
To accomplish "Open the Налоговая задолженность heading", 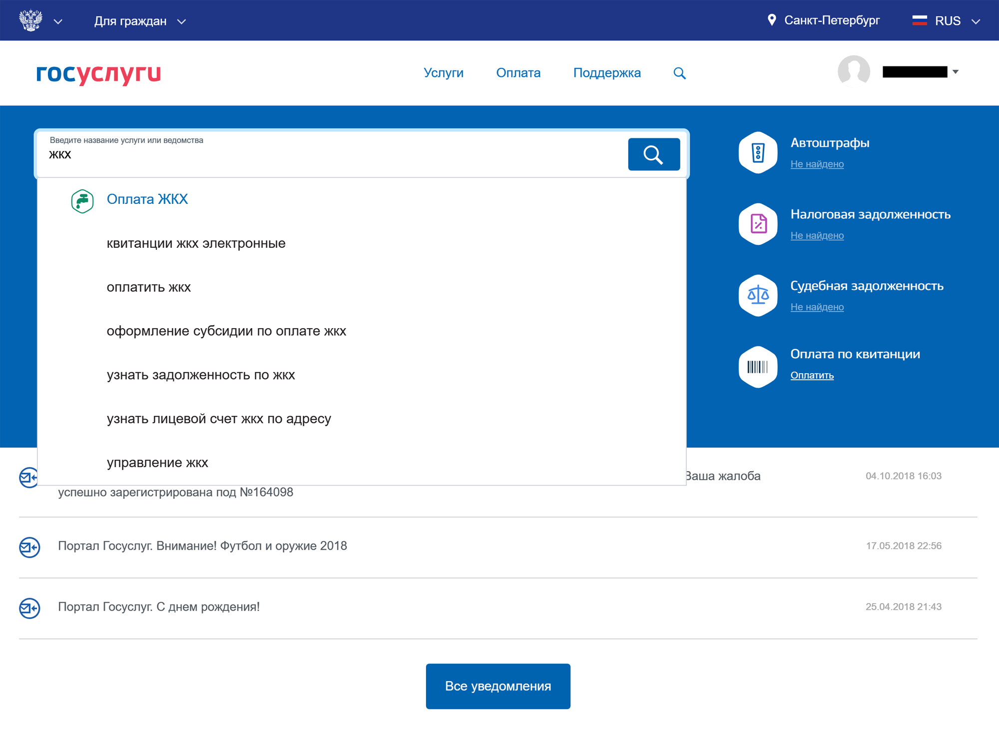I will pyautogui.click(x=870, y=214).
